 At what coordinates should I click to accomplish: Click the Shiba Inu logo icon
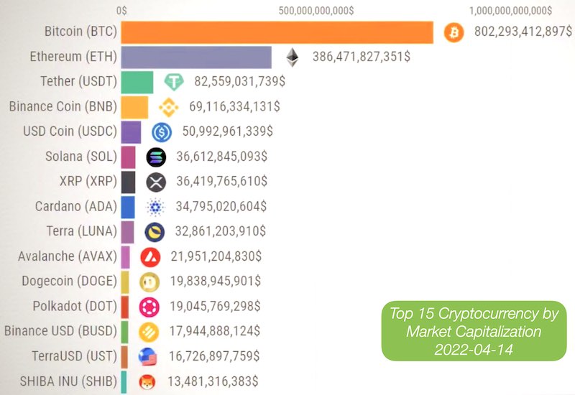tap(147, 382)
